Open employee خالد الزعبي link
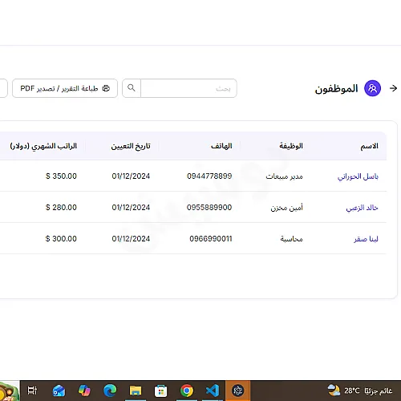Screen dimensions: 401x401 (362, 208)
